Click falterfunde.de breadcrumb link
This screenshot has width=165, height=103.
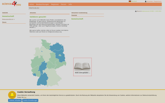click(34, 8)
